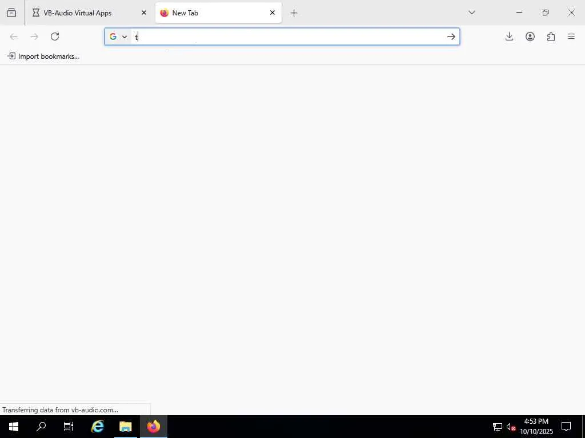Go forward one page

(x=34, y=36)
